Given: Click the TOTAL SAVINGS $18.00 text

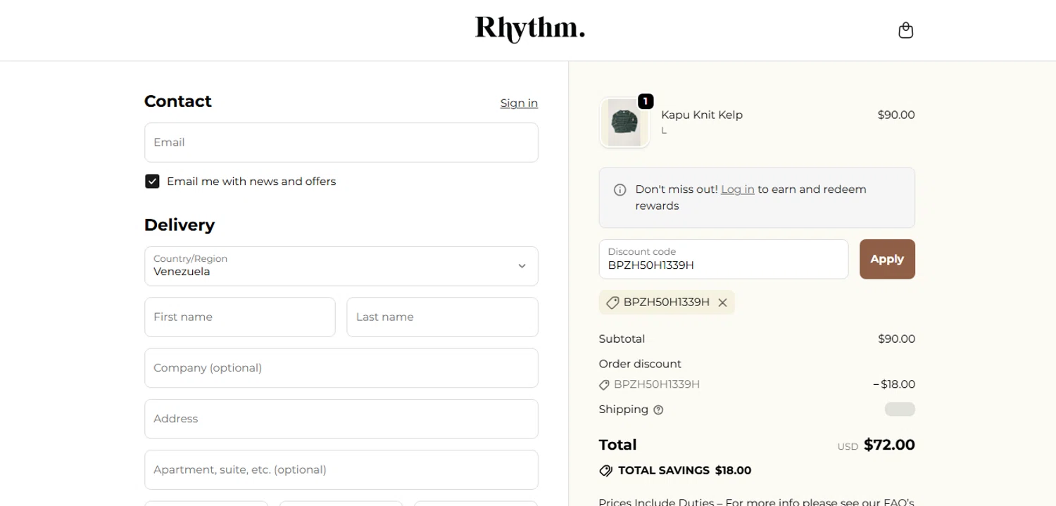Looking at the screenshot, I should (684, 470).
